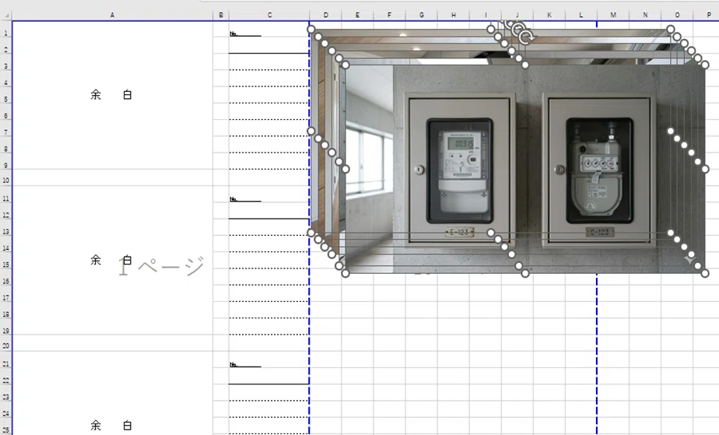Select column G header

tap(422, 15)
